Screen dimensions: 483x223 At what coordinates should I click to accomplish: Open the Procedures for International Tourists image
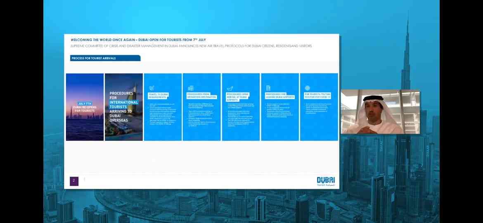point(124,107)
